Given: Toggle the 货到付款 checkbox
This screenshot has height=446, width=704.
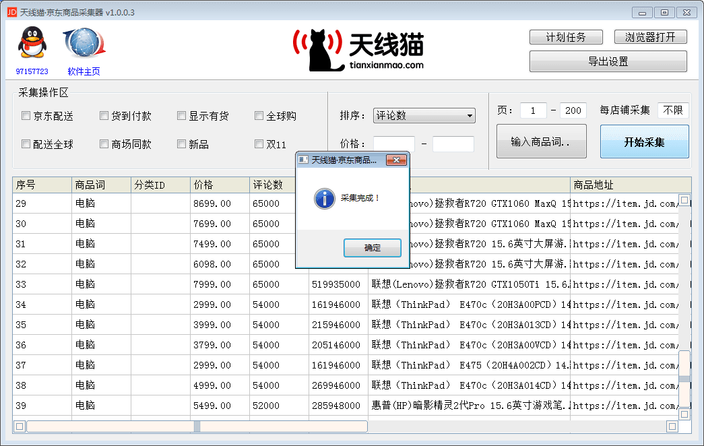Looking at the screenshot, I should tap(104, 116).
